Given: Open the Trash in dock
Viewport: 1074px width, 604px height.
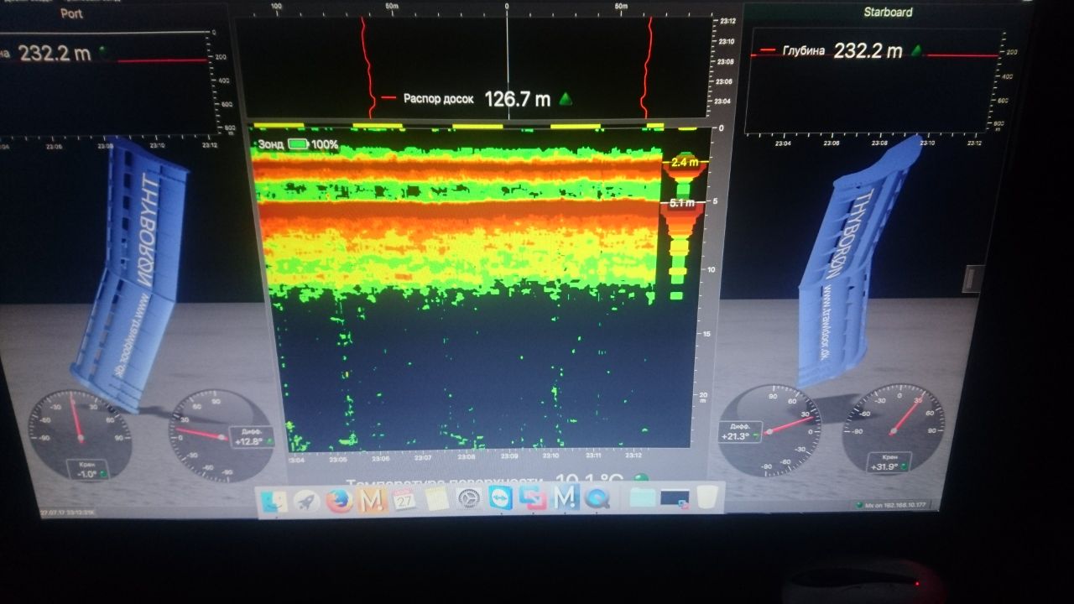Looking at the screenshot, I should 709,497.
